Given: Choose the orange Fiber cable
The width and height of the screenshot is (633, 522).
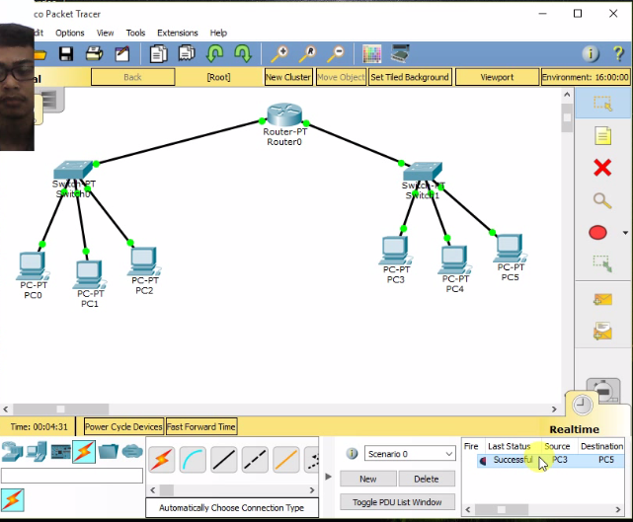Looking at the screenshot, I should 285,460.
